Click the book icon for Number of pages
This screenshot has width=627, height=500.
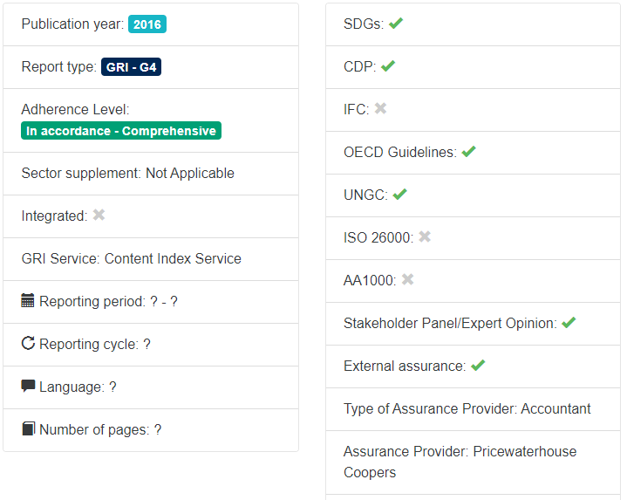point(28,428)
